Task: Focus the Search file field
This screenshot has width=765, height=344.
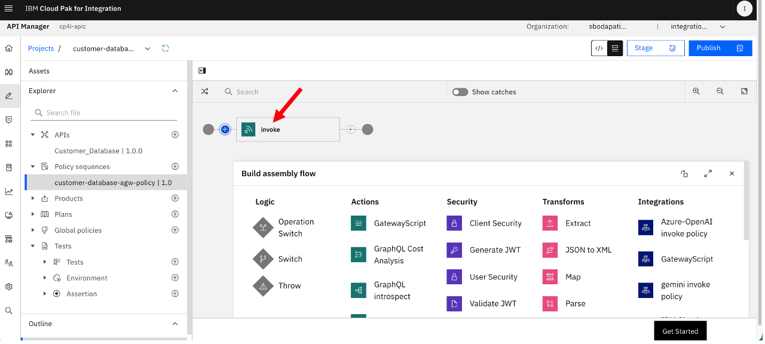Action: (104, 112)
